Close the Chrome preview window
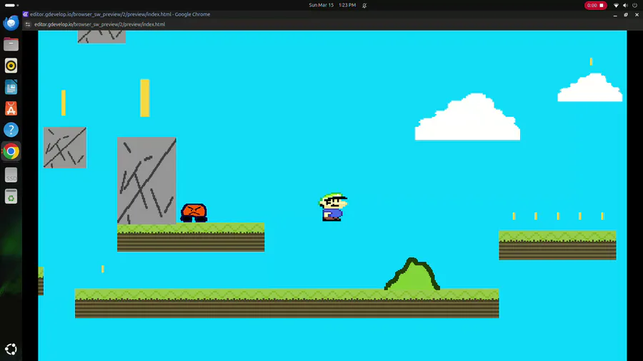This screenshot has width=643, height=361. click(637, 15)
